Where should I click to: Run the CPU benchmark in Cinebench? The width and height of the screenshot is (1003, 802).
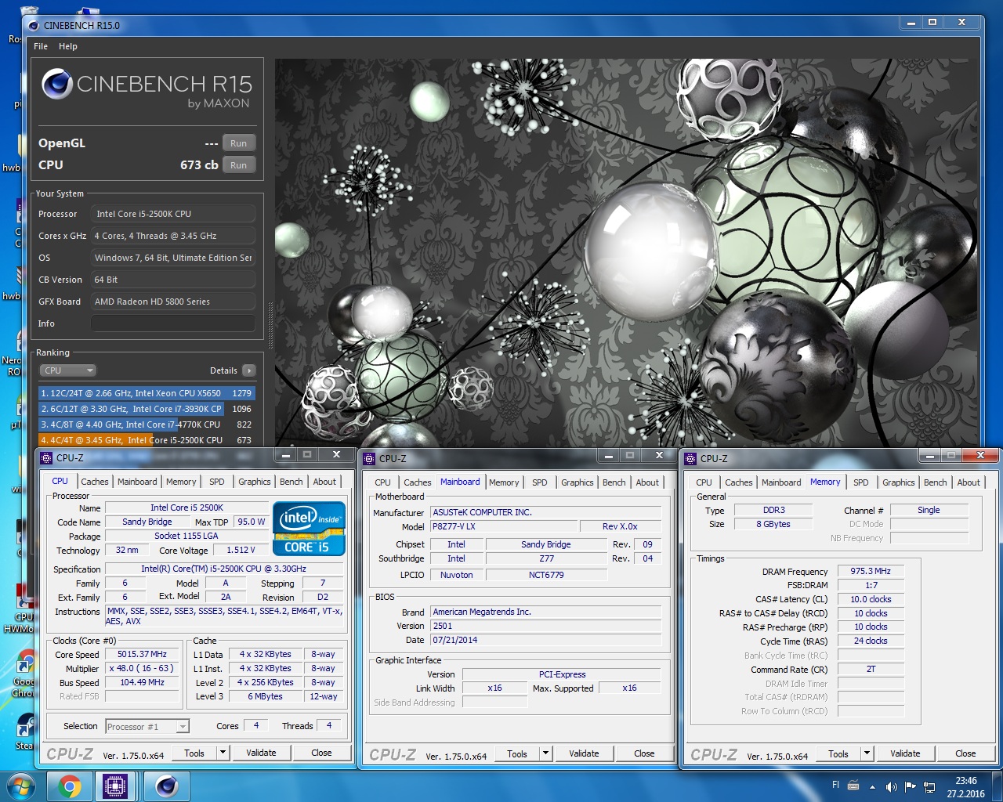tap(238, 165)
